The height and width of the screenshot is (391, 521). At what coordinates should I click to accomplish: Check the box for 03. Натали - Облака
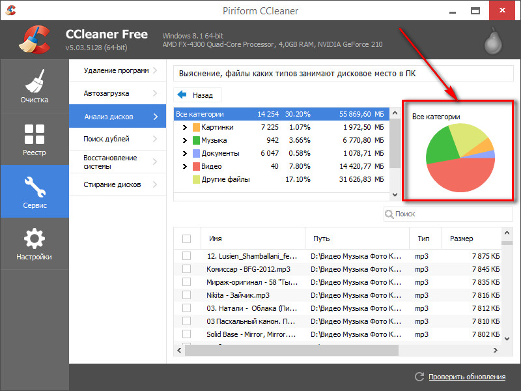pos(187,308)
